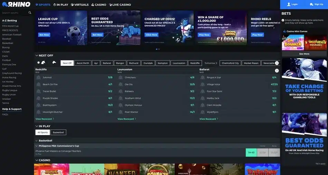Open Mixed Martial Arts in sidebar
Screen dimensions: 328x175
click(x=11, y=86)
